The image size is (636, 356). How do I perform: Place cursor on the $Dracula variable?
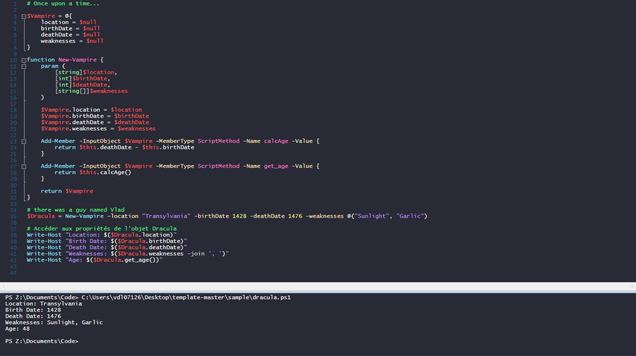[x=40, y=216]
